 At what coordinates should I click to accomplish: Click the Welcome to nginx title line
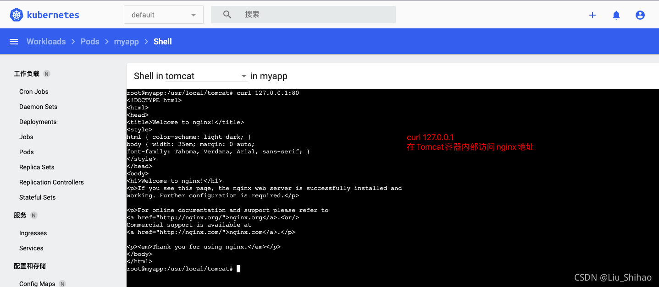point(185,122)
